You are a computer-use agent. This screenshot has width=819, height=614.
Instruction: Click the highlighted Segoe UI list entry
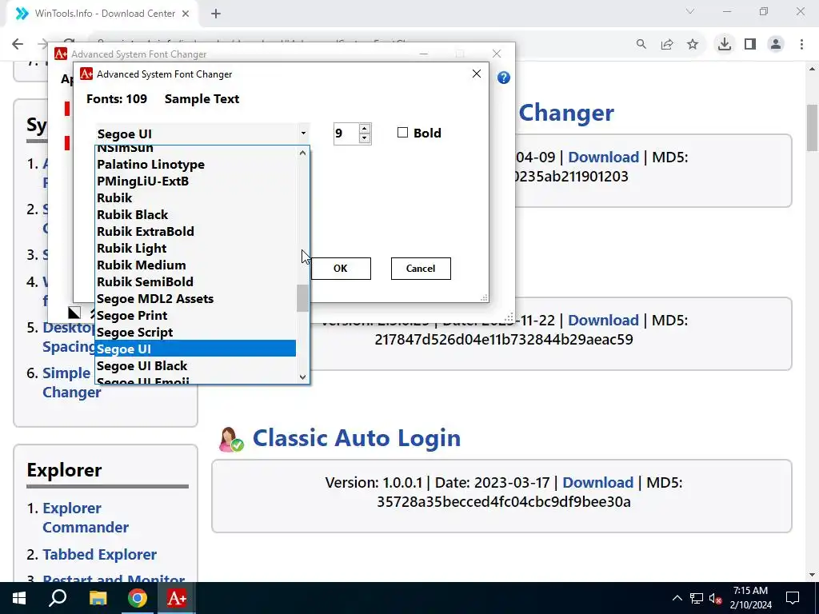point(195,349)
